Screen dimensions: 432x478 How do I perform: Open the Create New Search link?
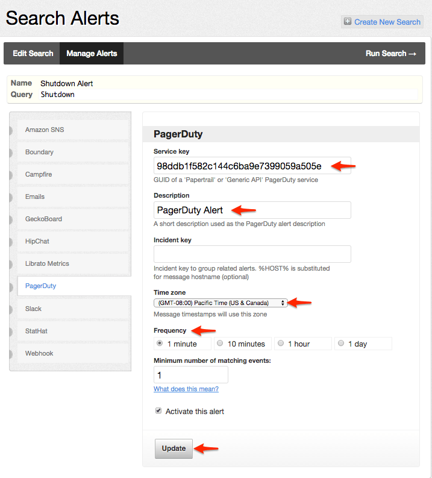[x=387, y=22]
